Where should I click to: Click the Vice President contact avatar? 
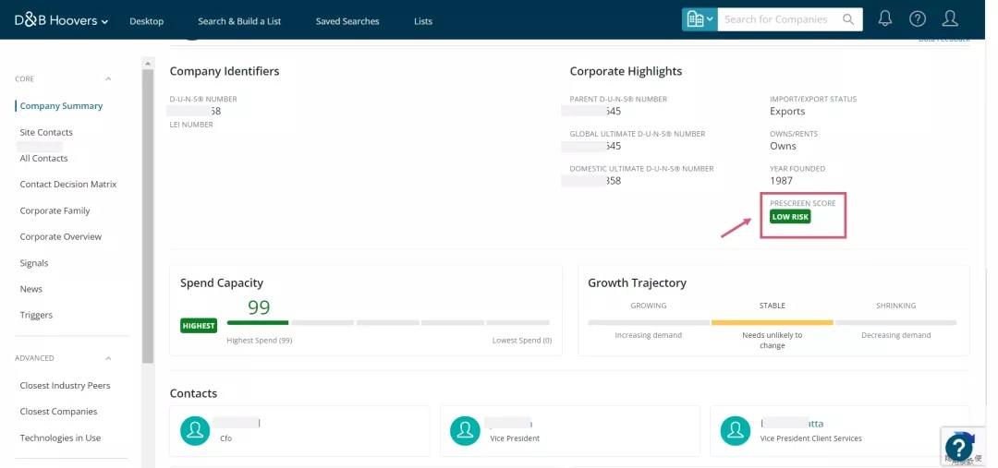tap(465, 430)
